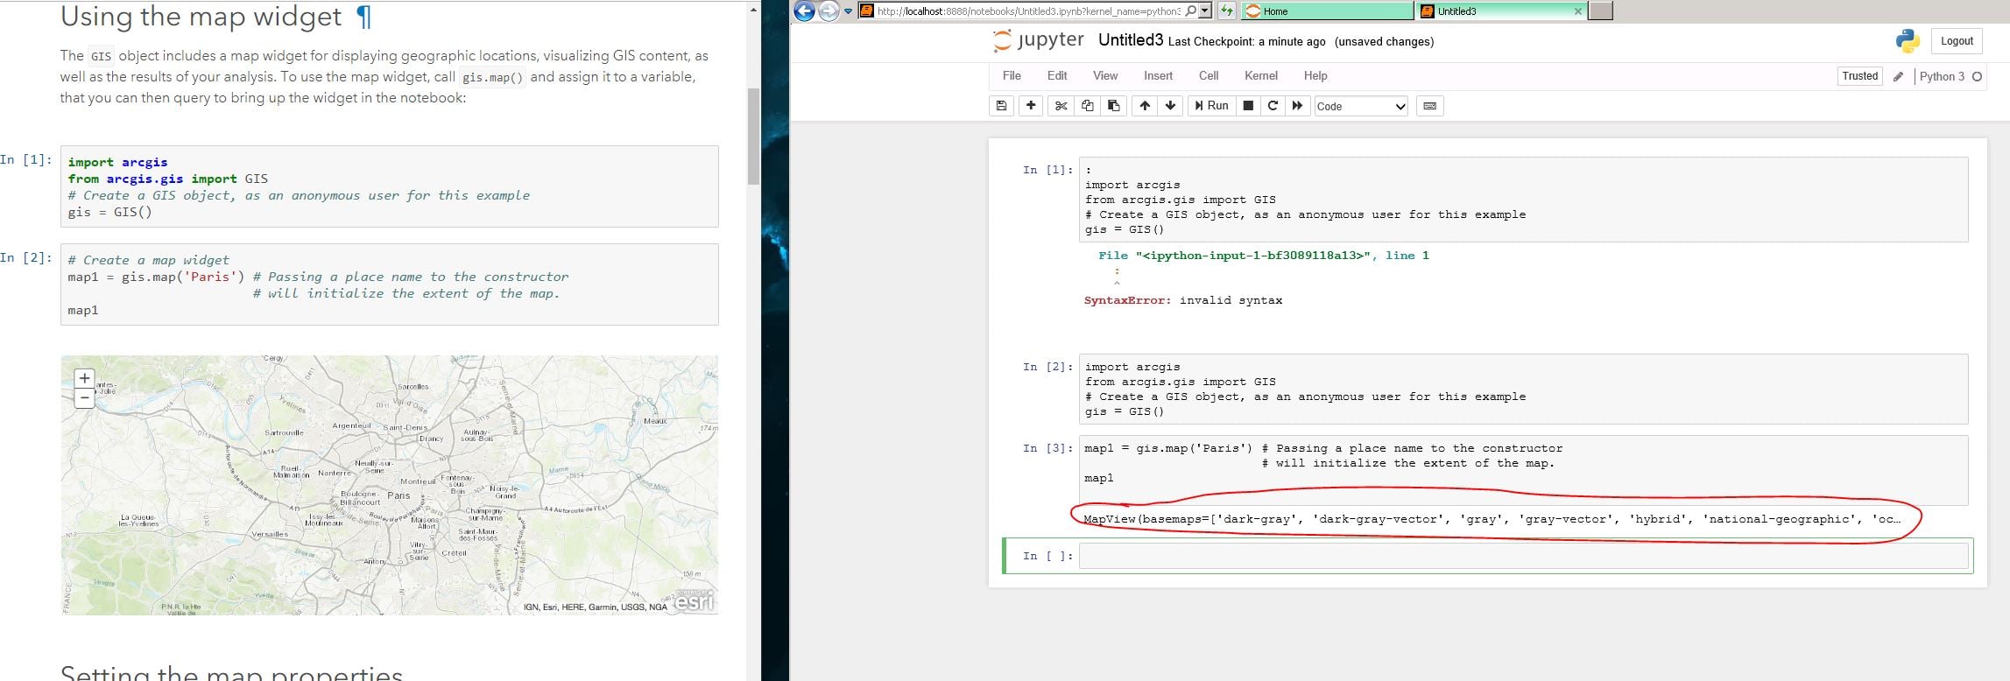The width and height of the screenshot is (2010, 681).
Task: Open the Kernel menu in Jupyter
Action: point(1261,76)
